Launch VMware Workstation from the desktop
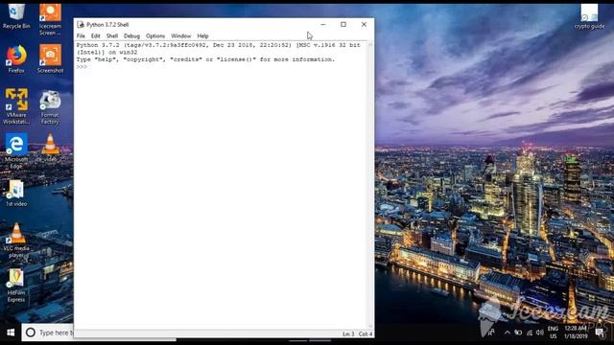This screenshot has width=614, height=345. click(16, 106)
